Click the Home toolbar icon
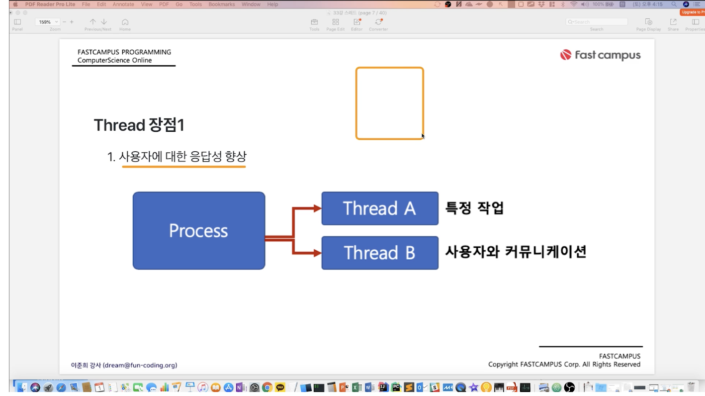 pos(125,22)
